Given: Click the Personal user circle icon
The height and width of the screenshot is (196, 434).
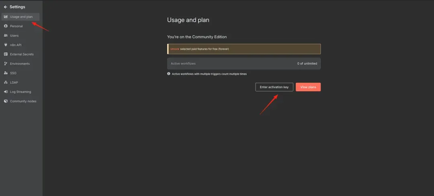Looking at the screenshot, I should 6,26.
